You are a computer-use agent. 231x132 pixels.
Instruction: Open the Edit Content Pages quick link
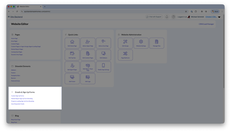(88, 55)
